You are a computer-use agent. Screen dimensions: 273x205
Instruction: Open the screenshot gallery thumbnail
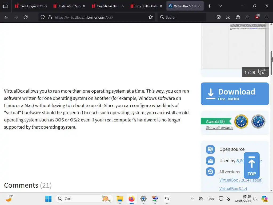[235, 46]
